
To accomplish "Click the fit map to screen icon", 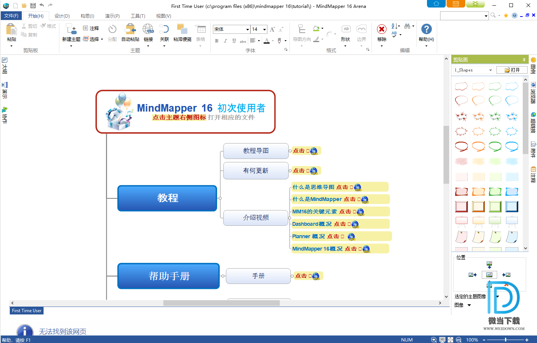I will click(450, 340).
